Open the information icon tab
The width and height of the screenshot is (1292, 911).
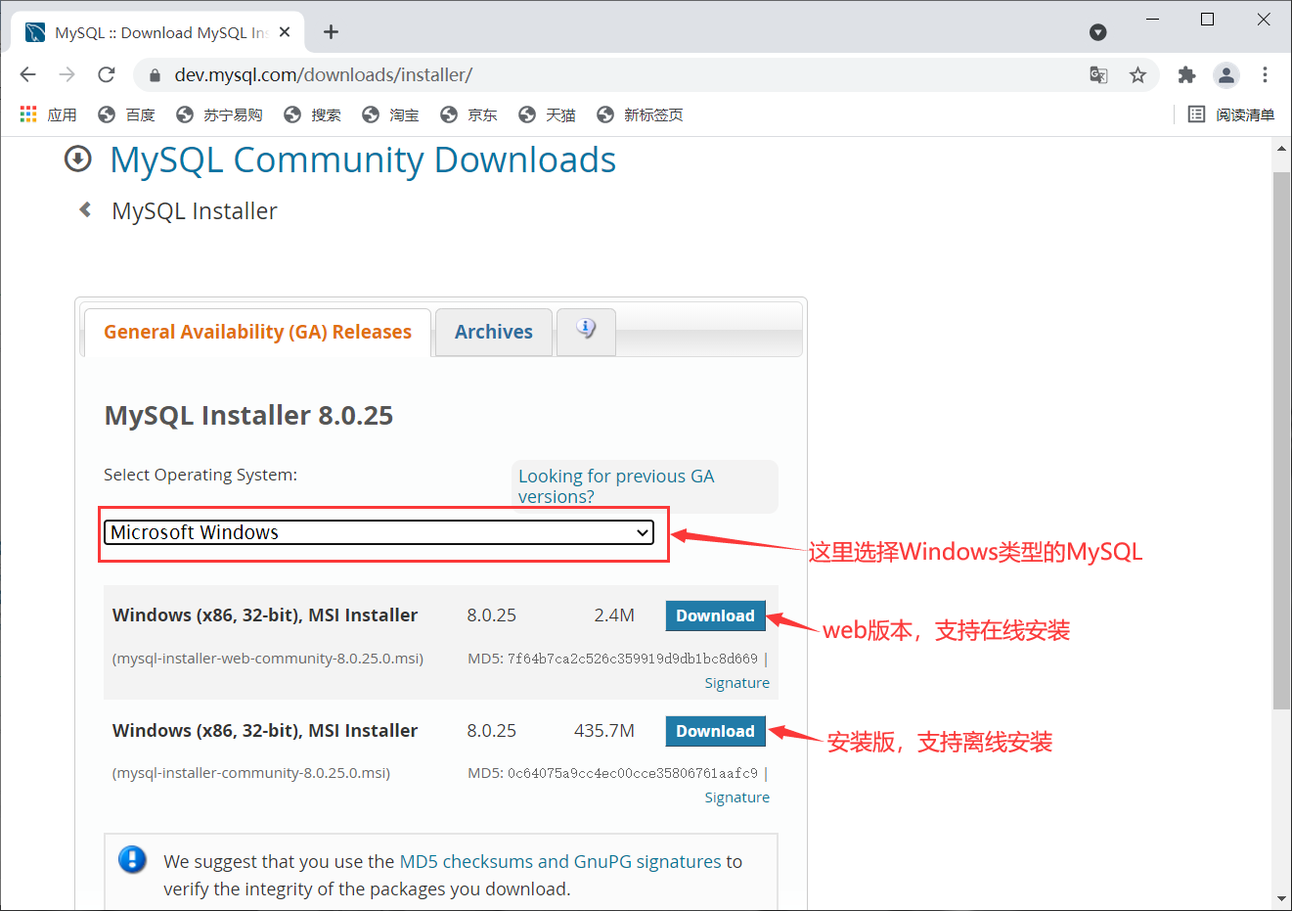pos(586,331)
